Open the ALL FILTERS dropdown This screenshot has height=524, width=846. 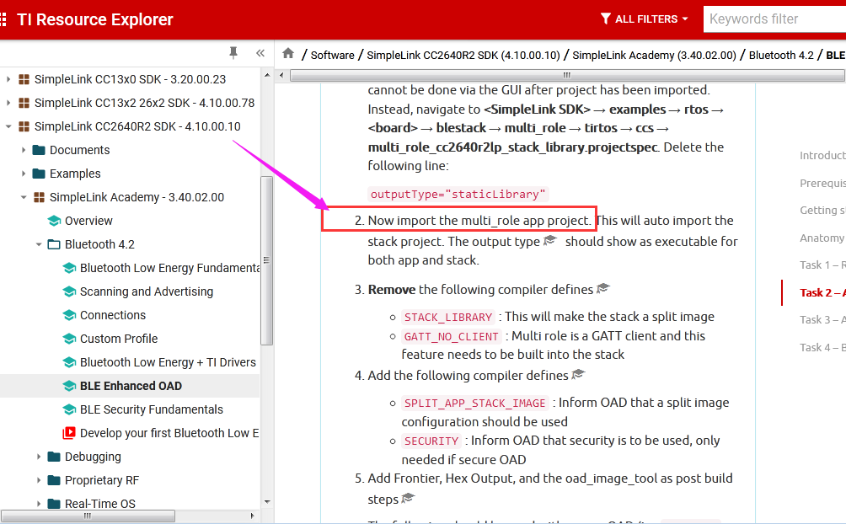point(645,19)
